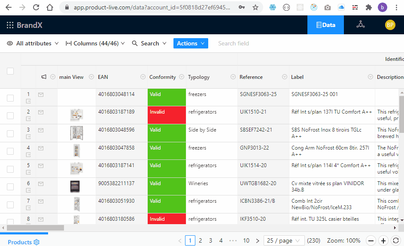Open the Side by Side product thumbnail
This screenshot has width=404, height=246.
[x=76, y=133]
